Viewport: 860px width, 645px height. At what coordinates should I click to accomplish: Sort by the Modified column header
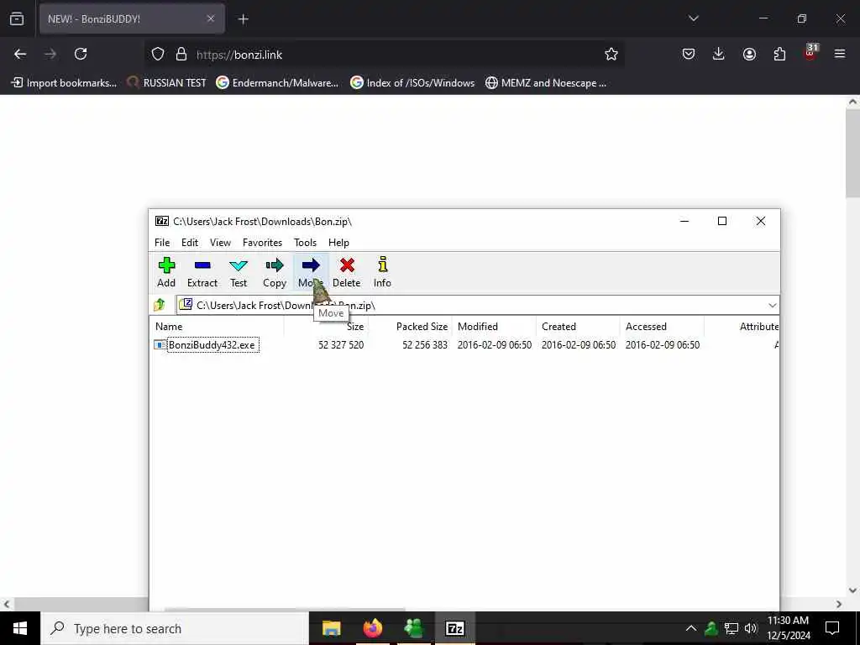tap(494, 327)
